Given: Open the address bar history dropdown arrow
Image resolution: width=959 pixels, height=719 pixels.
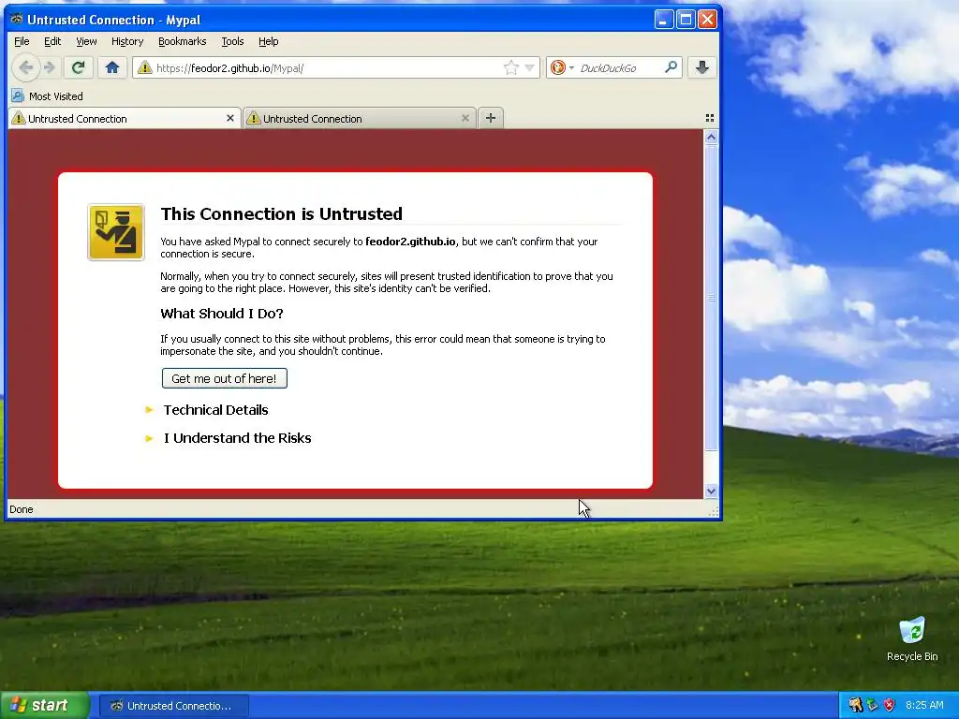Looking at the screenshot, I should pyautogui.click(x=530, y=67).
